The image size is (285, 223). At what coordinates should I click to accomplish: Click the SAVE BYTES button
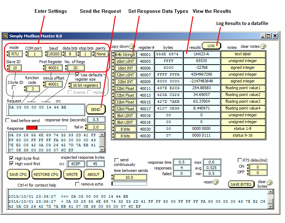point(241,184)
